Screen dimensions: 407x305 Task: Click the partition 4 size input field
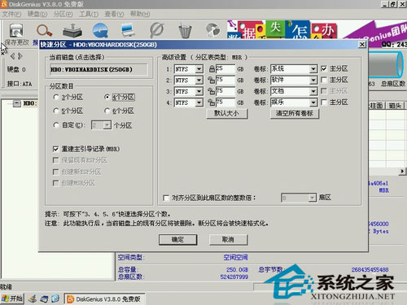(225, 102)
